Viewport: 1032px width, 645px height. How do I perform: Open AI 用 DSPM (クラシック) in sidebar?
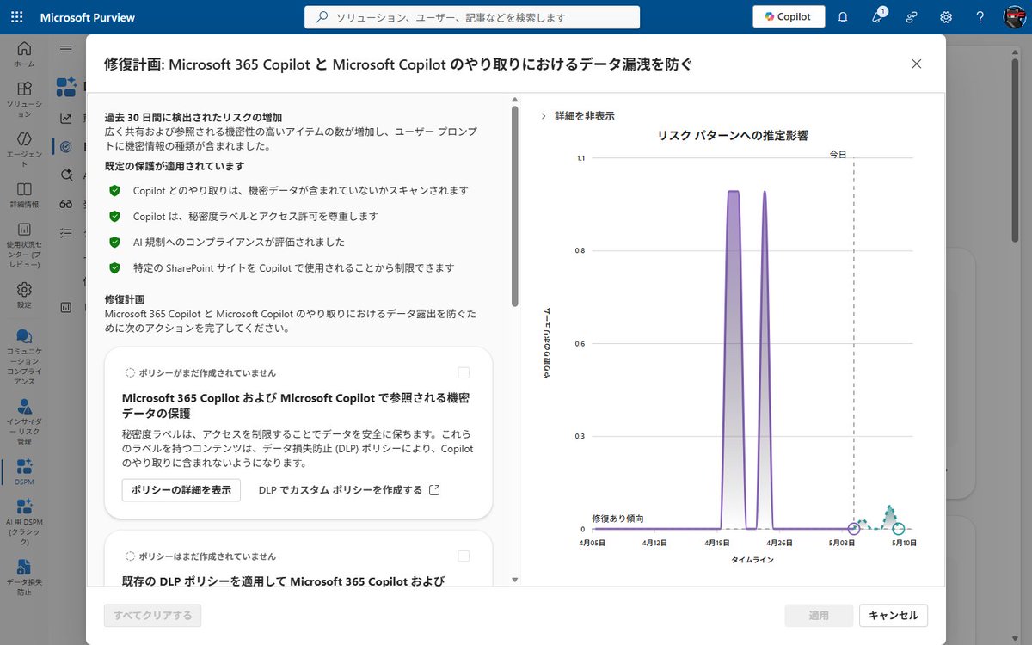24,522
